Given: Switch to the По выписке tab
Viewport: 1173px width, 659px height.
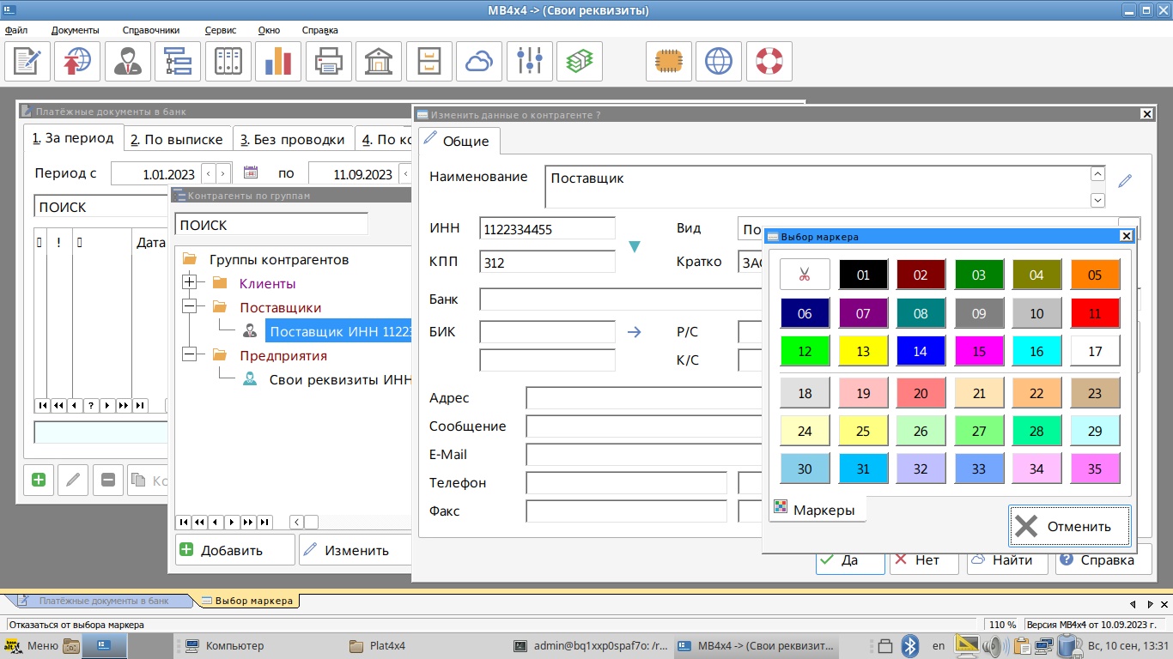Looking at the screenshot, I should click(177, 139).
